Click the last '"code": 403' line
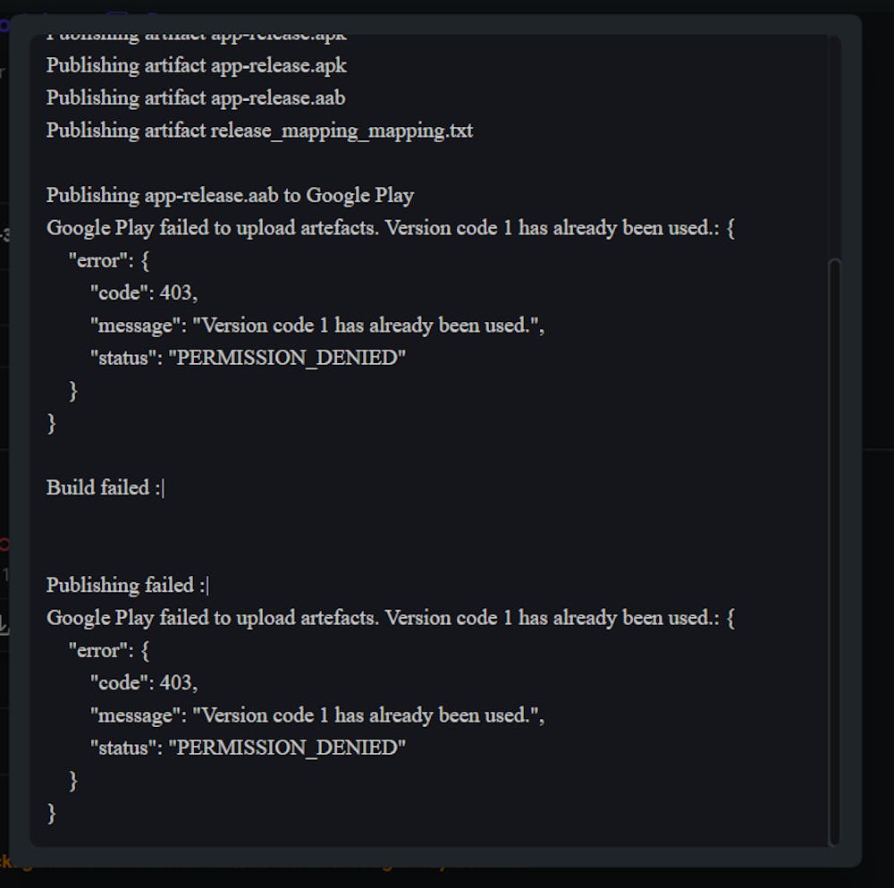 click(x=143, y=682)
